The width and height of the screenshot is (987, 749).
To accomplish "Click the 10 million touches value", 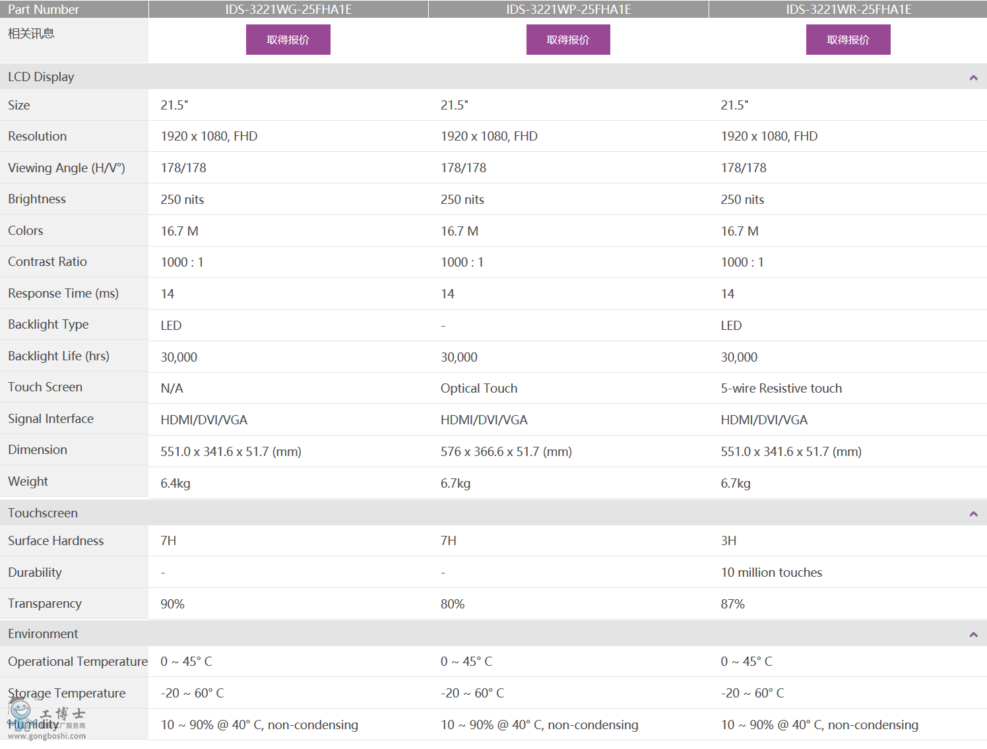I will pyautogui.click(x=771, y=573).
